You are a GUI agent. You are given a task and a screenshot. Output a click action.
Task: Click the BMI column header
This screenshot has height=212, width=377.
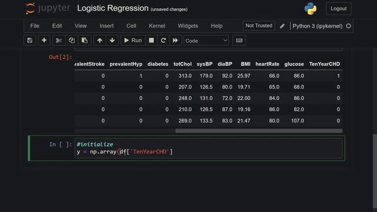coord(246,64)
